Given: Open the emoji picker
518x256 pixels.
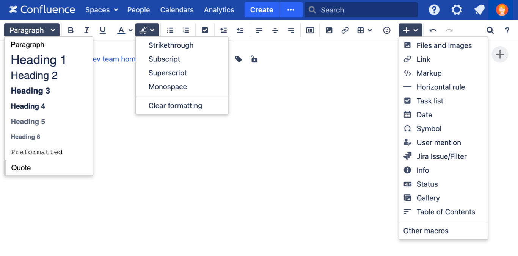Looking at the screenshot, I should [387, 30].
